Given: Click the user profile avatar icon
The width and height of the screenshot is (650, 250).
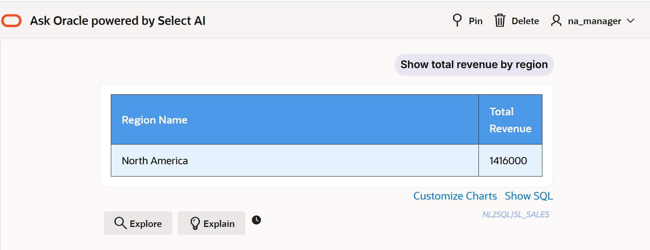Looking at the screenshot, I should [x=556, y=21].
